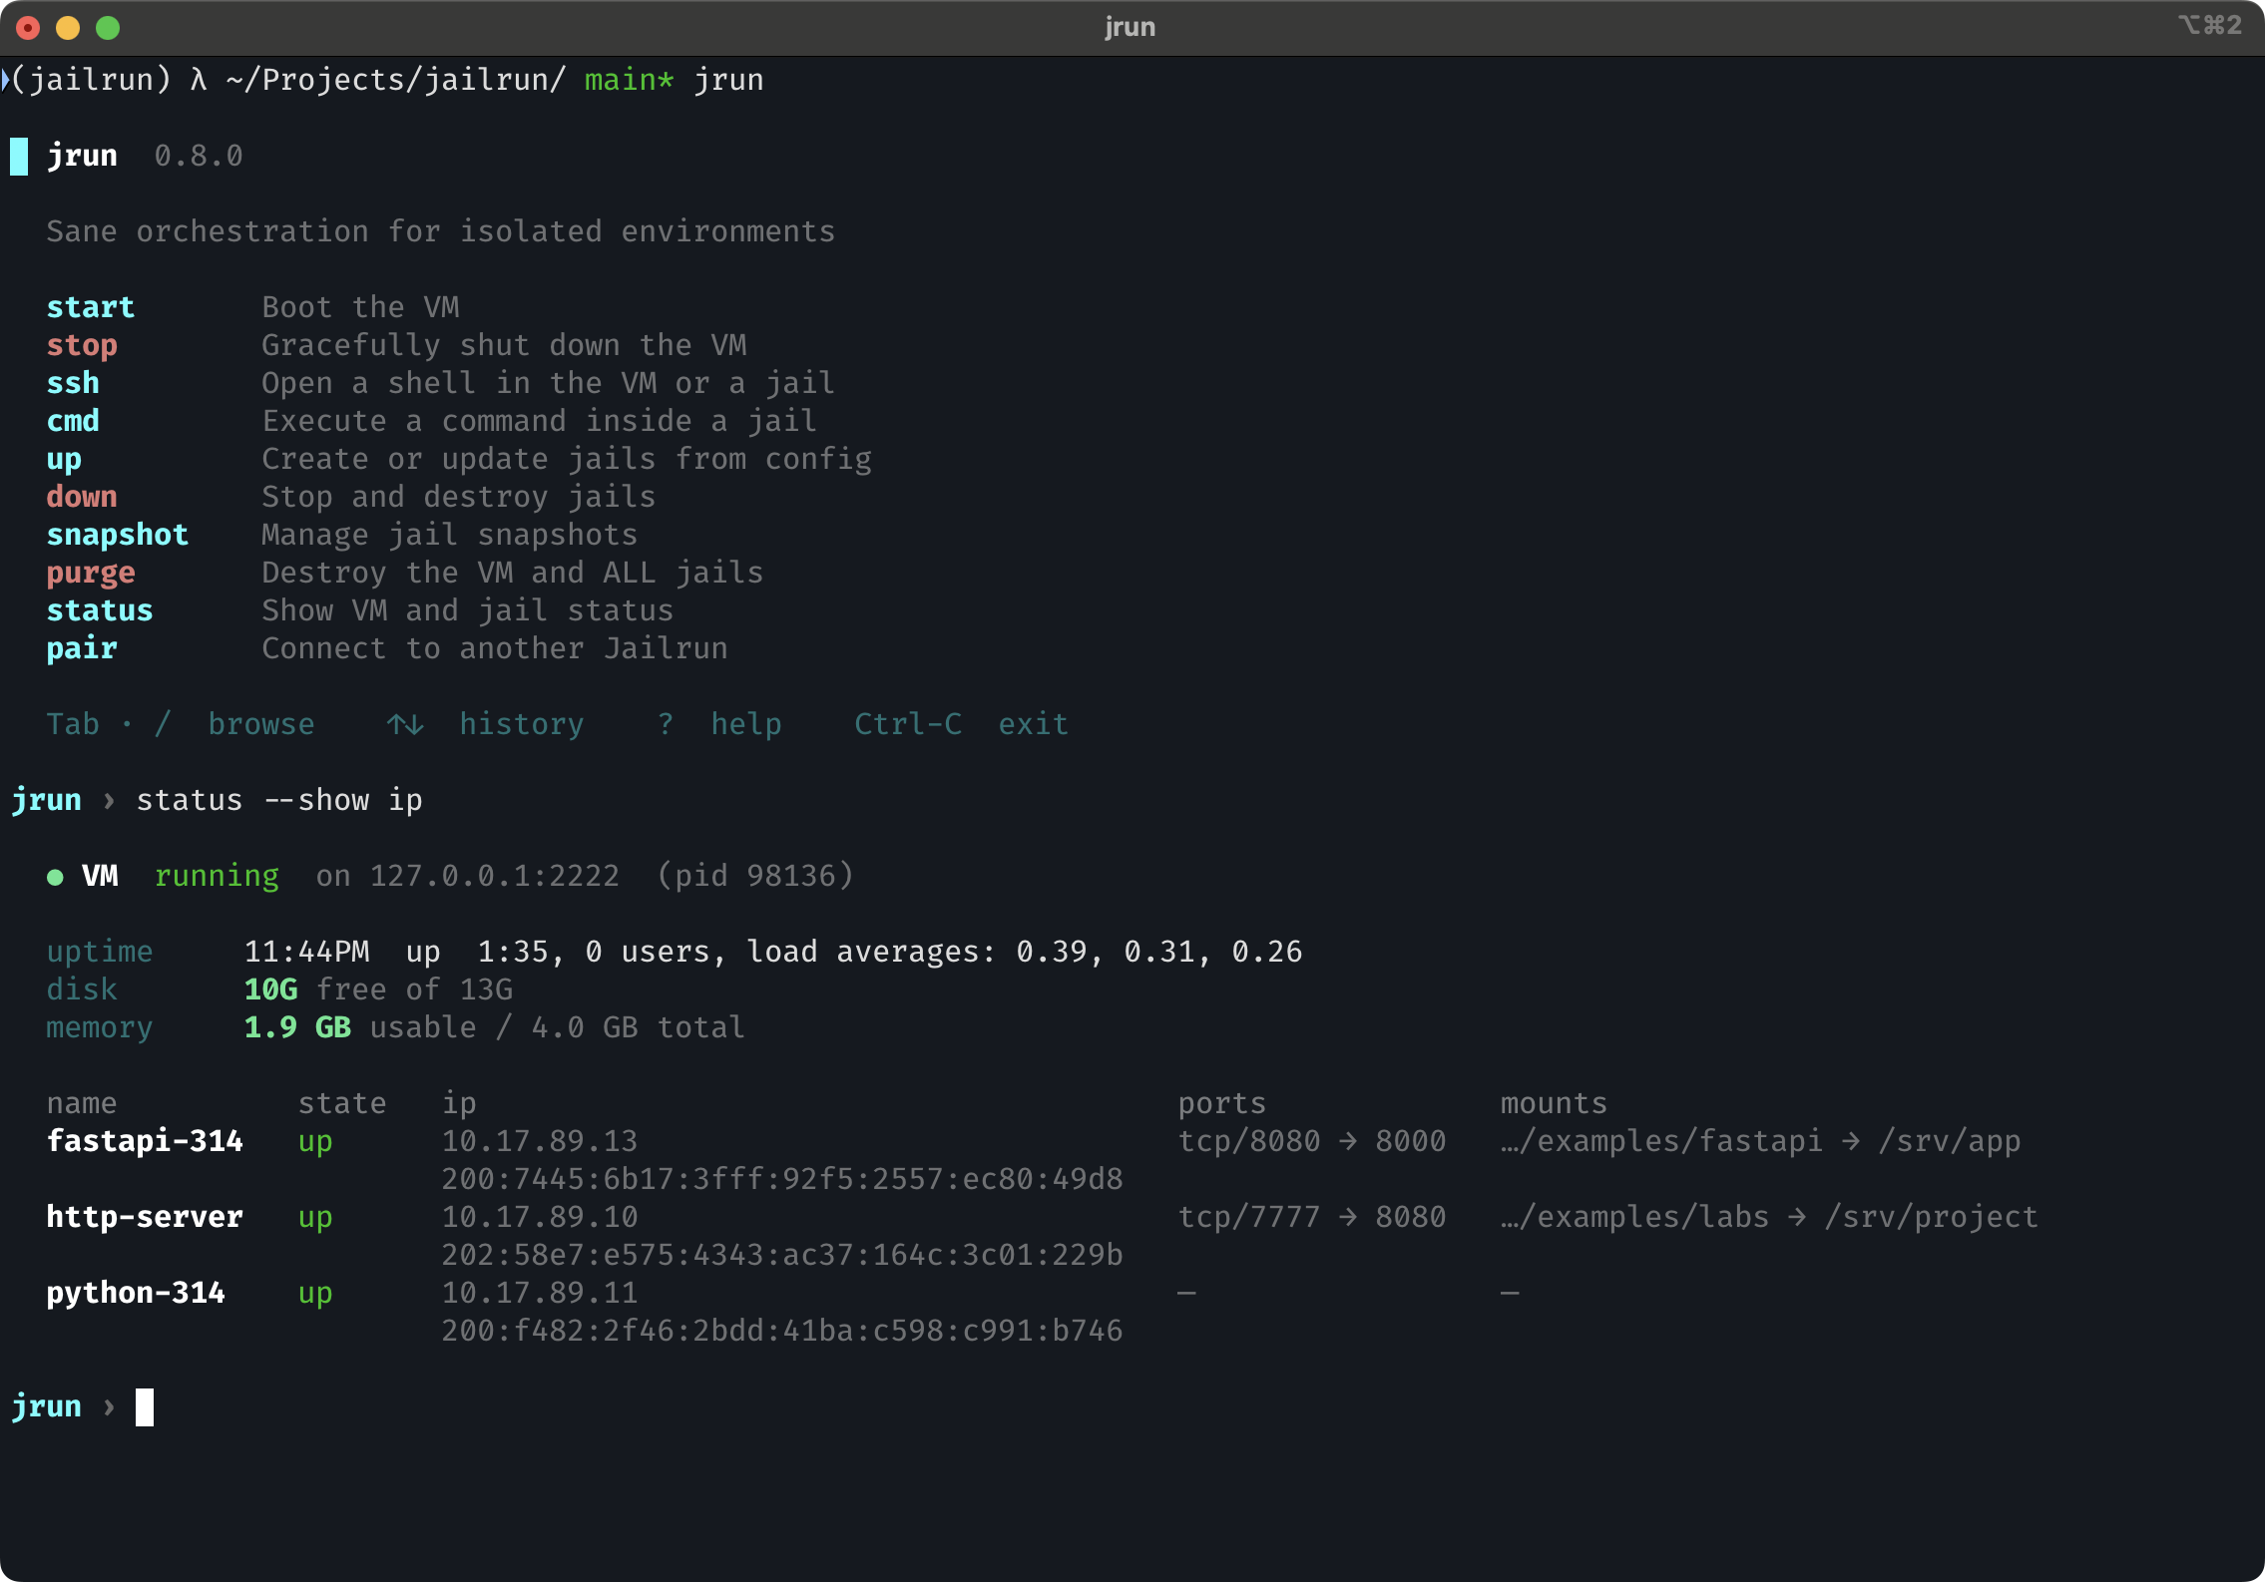Click the 'up' state of python-314
This screenshot has width=2265, height=1582.
tap(315, 1295)
